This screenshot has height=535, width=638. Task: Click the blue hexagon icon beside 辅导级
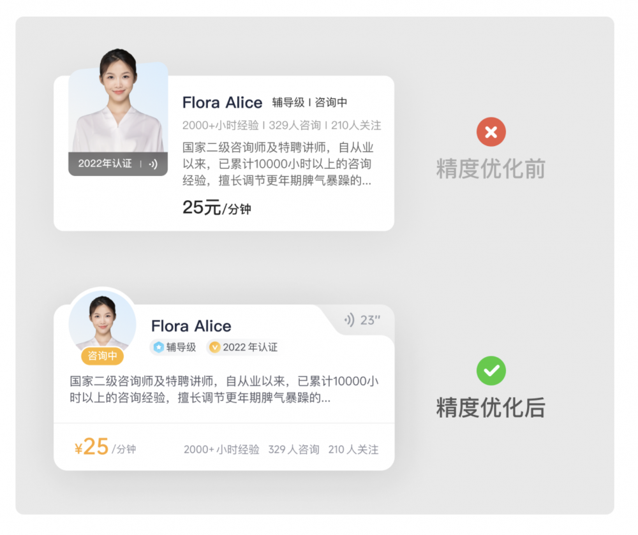158,348
